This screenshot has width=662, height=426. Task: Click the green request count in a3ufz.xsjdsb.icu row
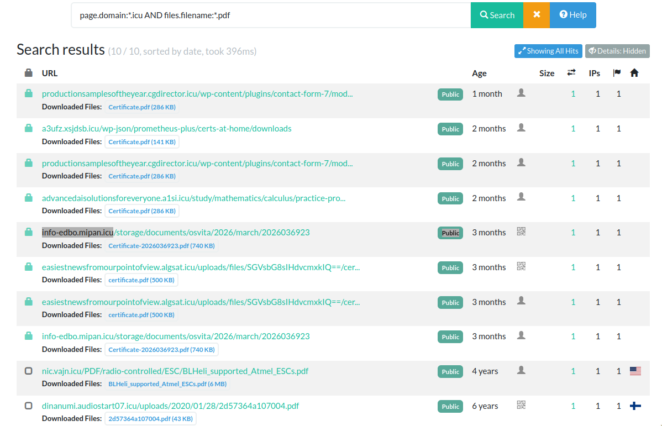(x=573, y=128)
